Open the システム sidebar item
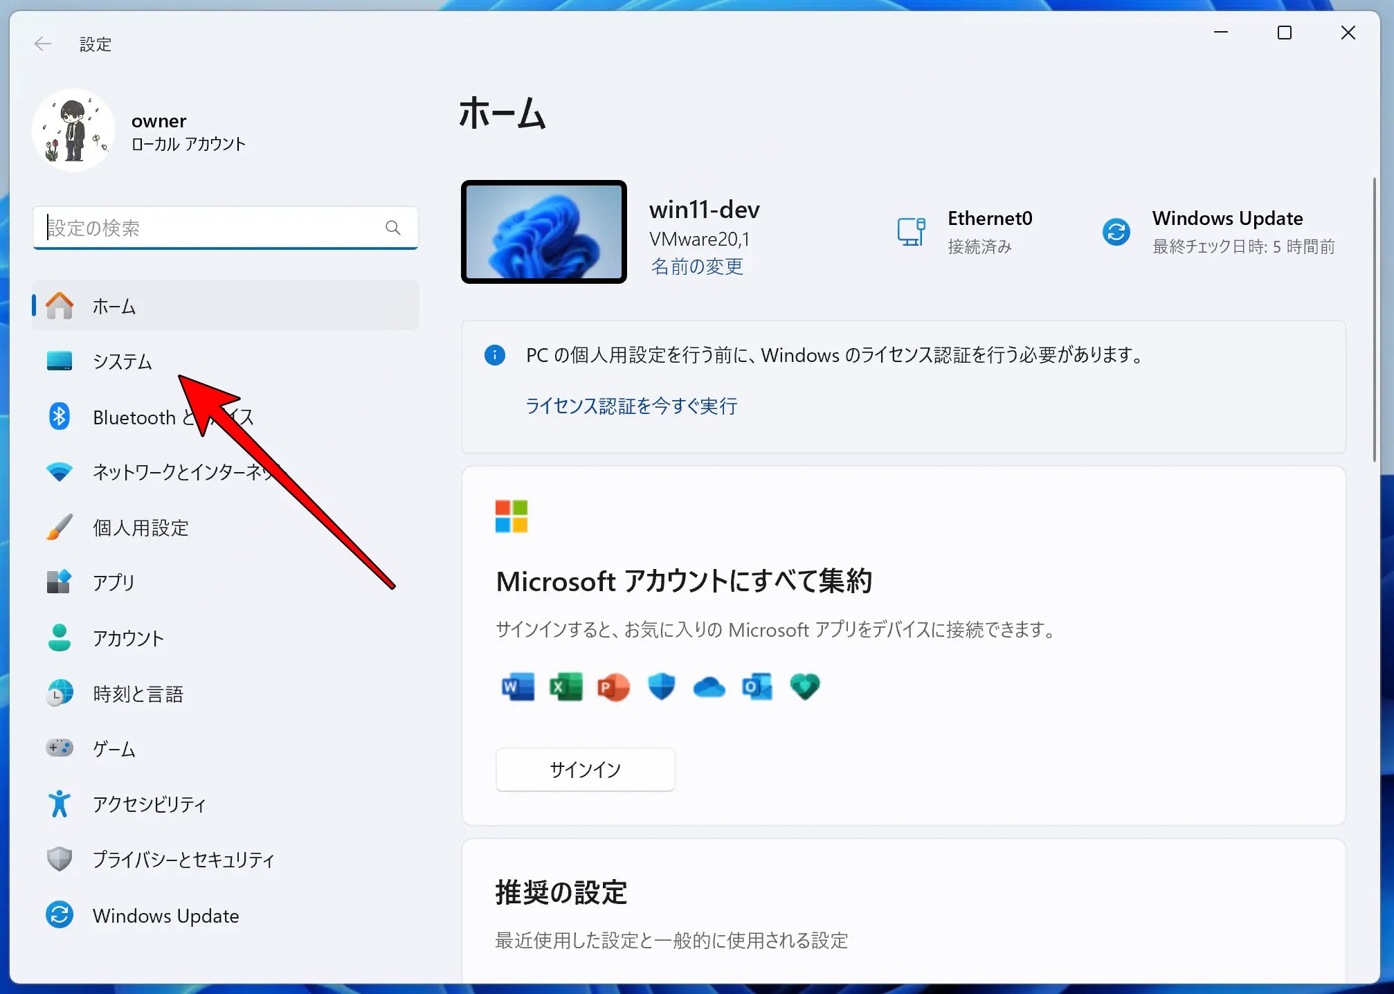 123,361
